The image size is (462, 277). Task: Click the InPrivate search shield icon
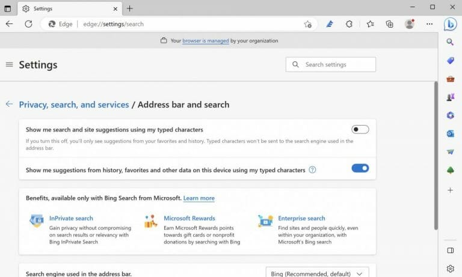37,221
